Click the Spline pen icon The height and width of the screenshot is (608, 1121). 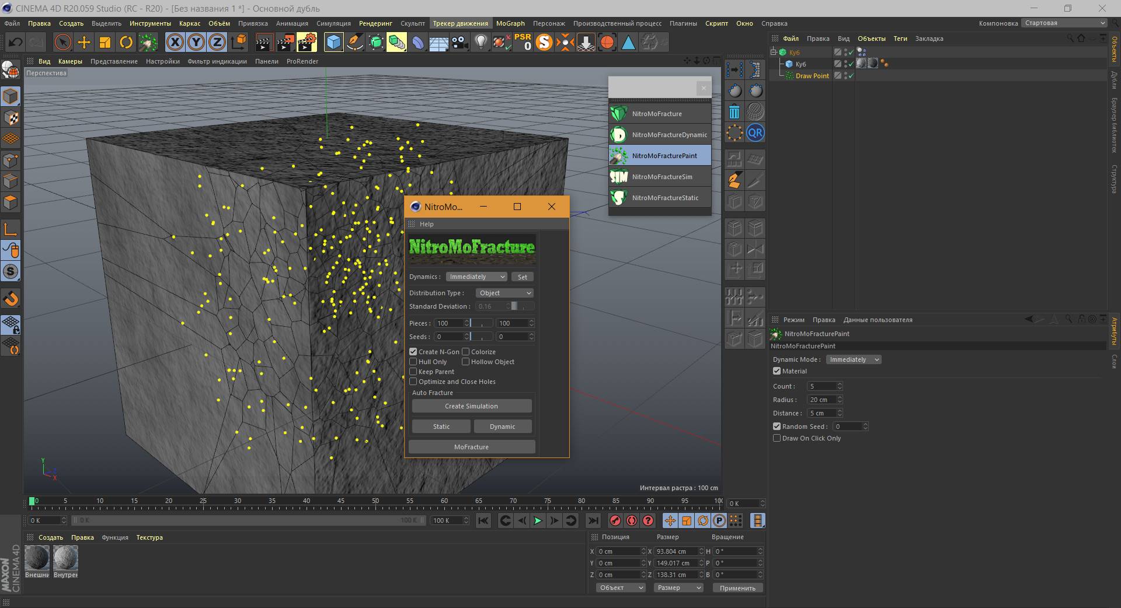coord(355,42)
